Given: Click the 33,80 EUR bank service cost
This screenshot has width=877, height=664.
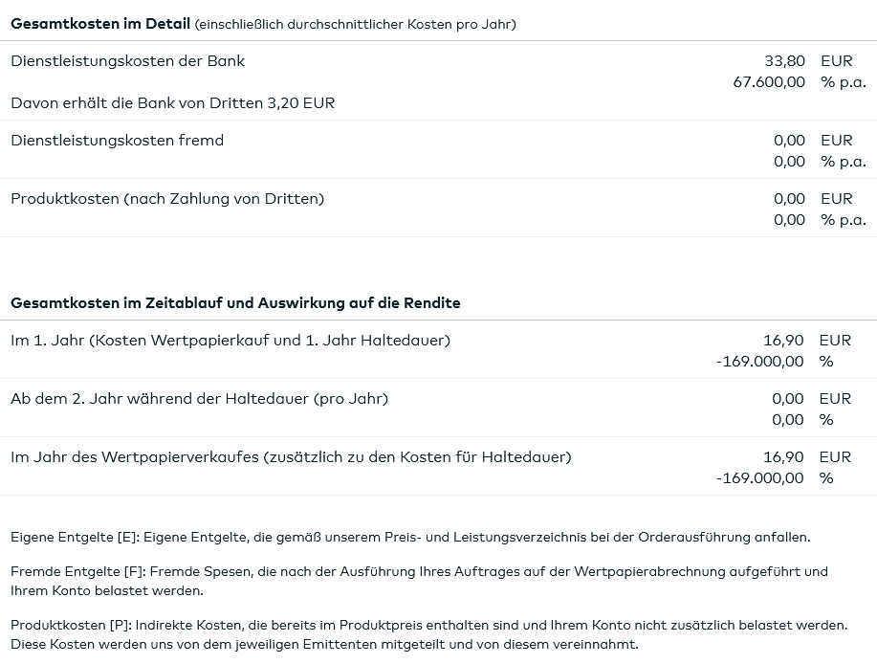Looking at the screenshot, I should (784, 61).
